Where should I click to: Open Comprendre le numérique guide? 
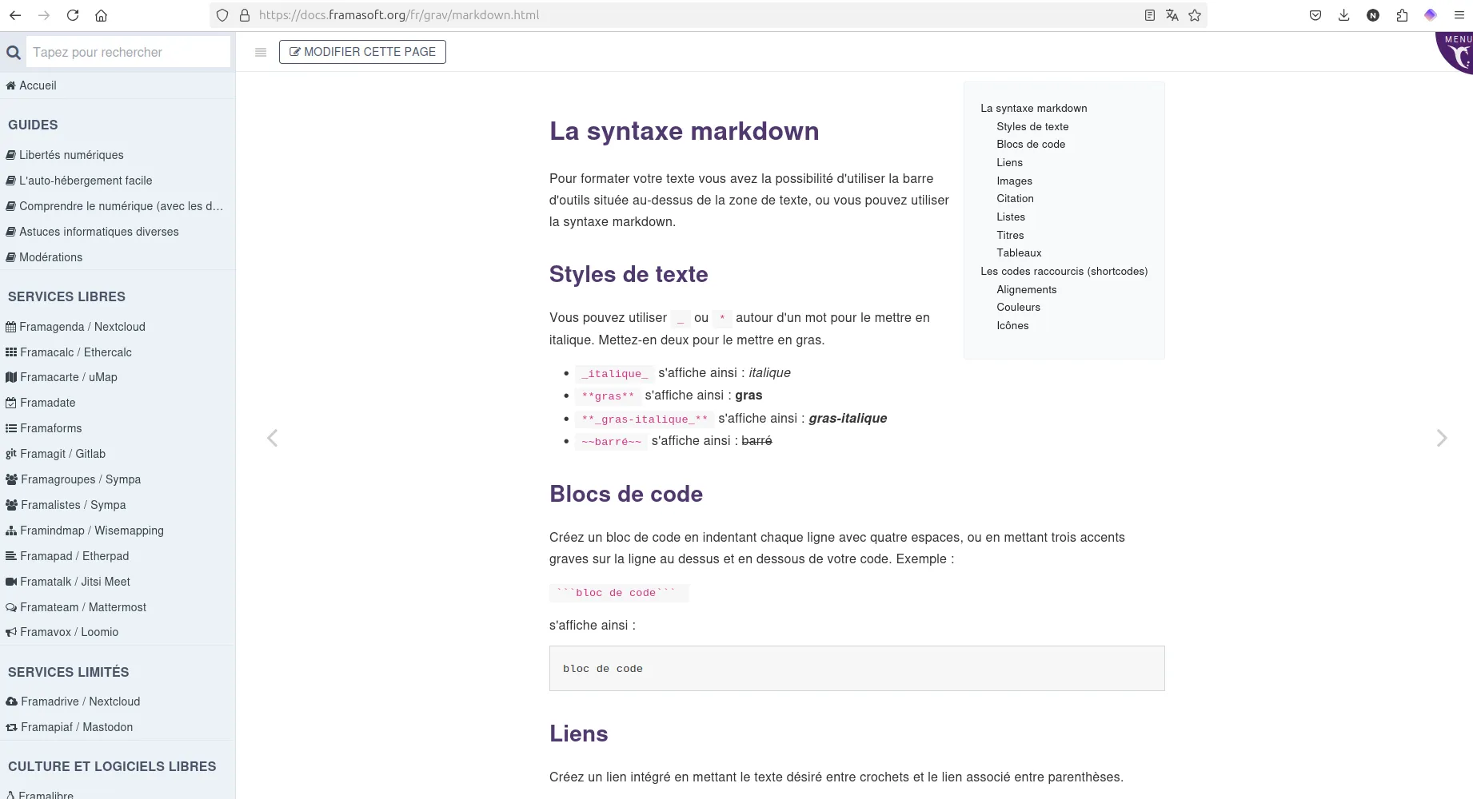[118, 206]
